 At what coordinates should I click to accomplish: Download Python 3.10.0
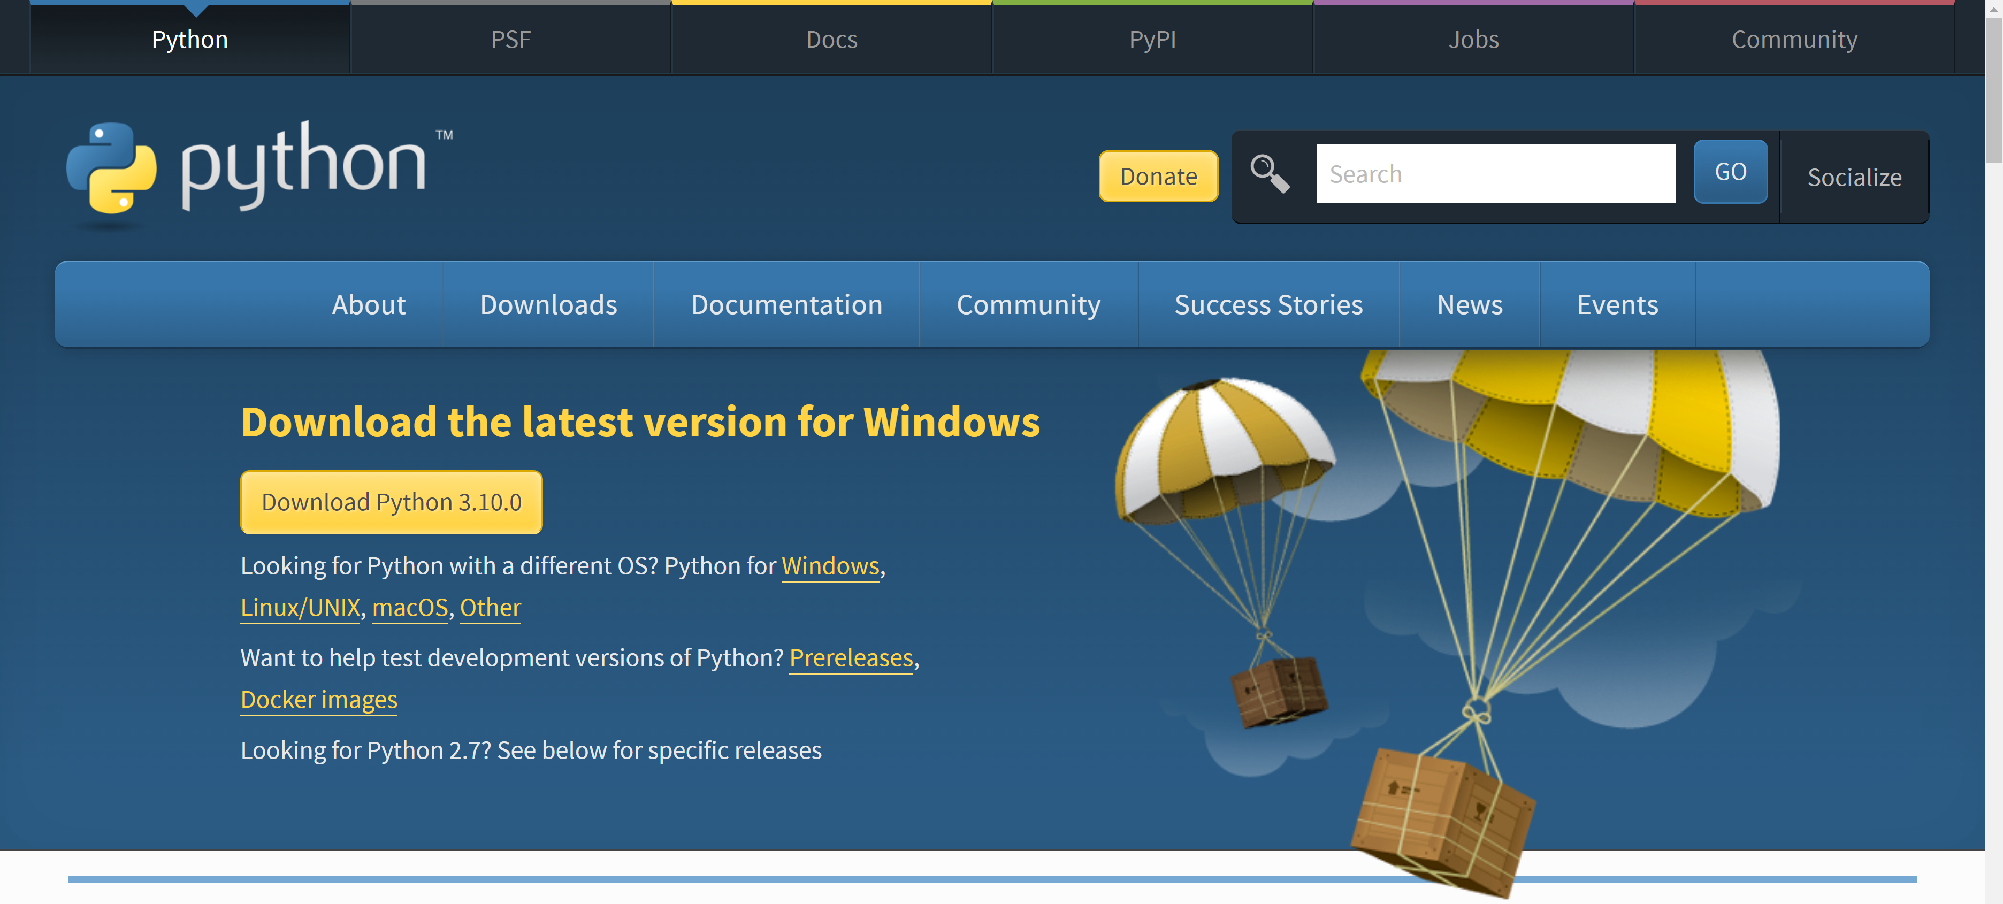[x=391, y=501]
